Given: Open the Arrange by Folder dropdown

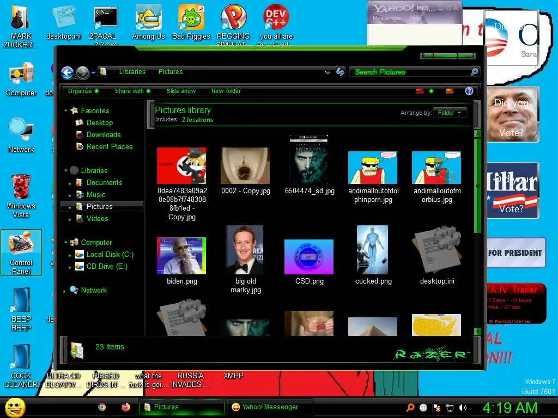Looking at the screenshot, I should point(450,113).
